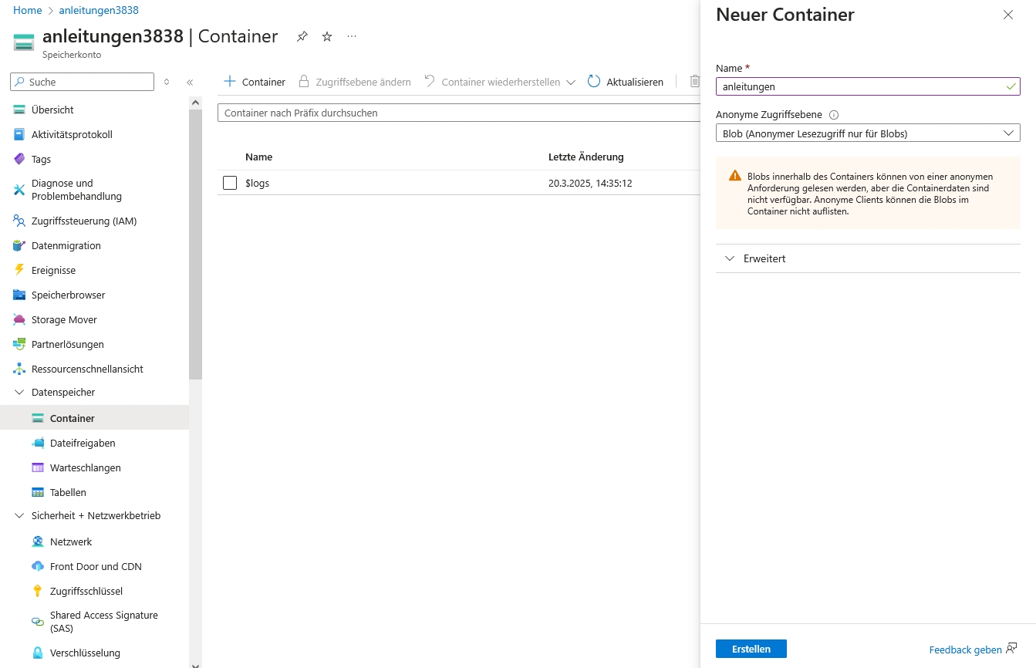Open Dateifreigaben in the sidebar
1036x668 pixels.
coord(83,443)
